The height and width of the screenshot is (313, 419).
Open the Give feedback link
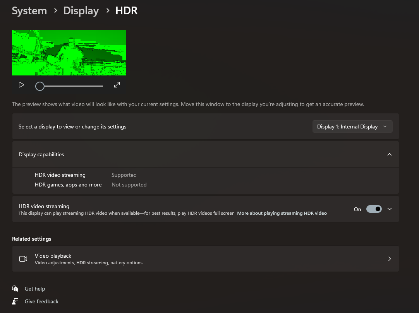pyautogui.click(x=41, y=301)
